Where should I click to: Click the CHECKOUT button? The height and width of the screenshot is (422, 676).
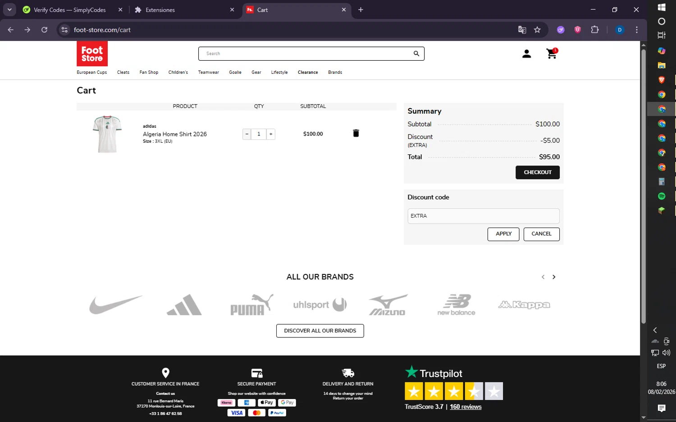538,172
